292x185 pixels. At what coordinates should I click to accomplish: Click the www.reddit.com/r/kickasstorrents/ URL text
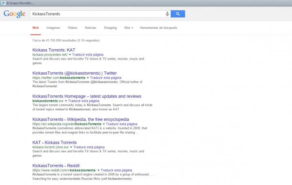coord(64,170)
